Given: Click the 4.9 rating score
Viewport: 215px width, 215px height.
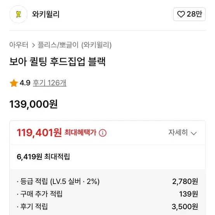Looking at the screenshot, I should click(25, 83).
